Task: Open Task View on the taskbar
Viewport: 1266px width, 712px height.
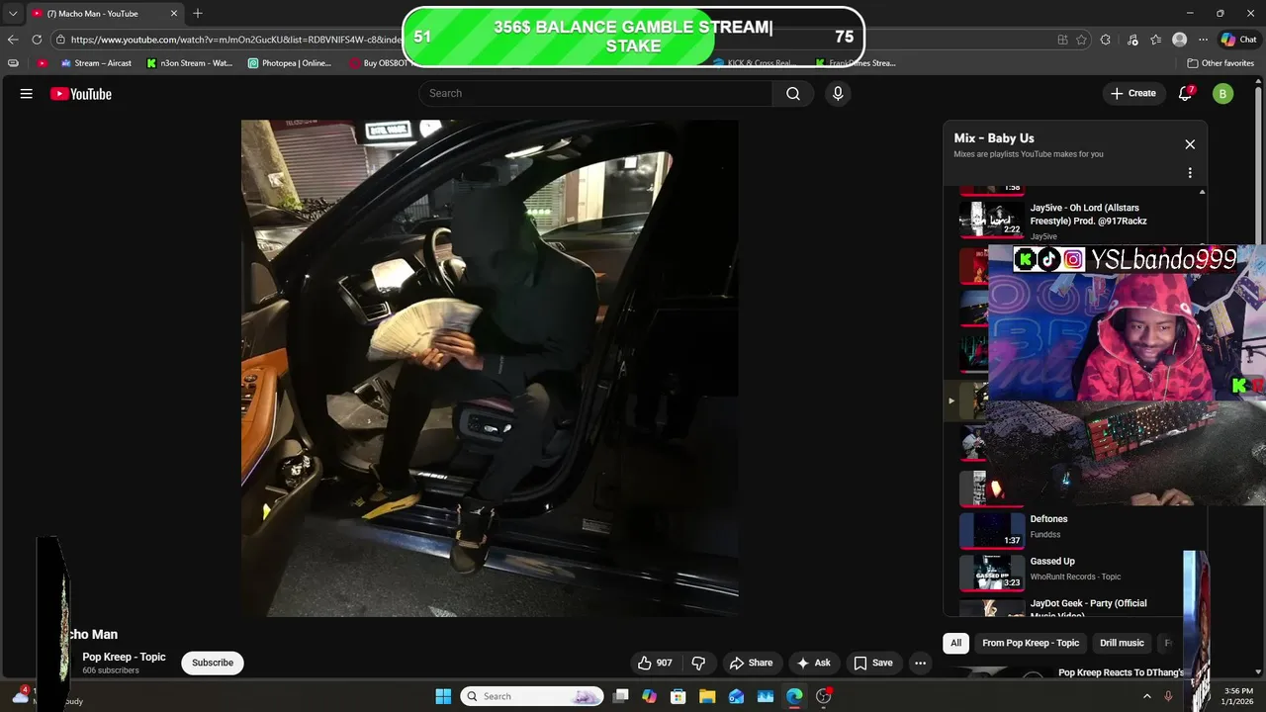Action: pyautogui.click(x=620, y=696)
